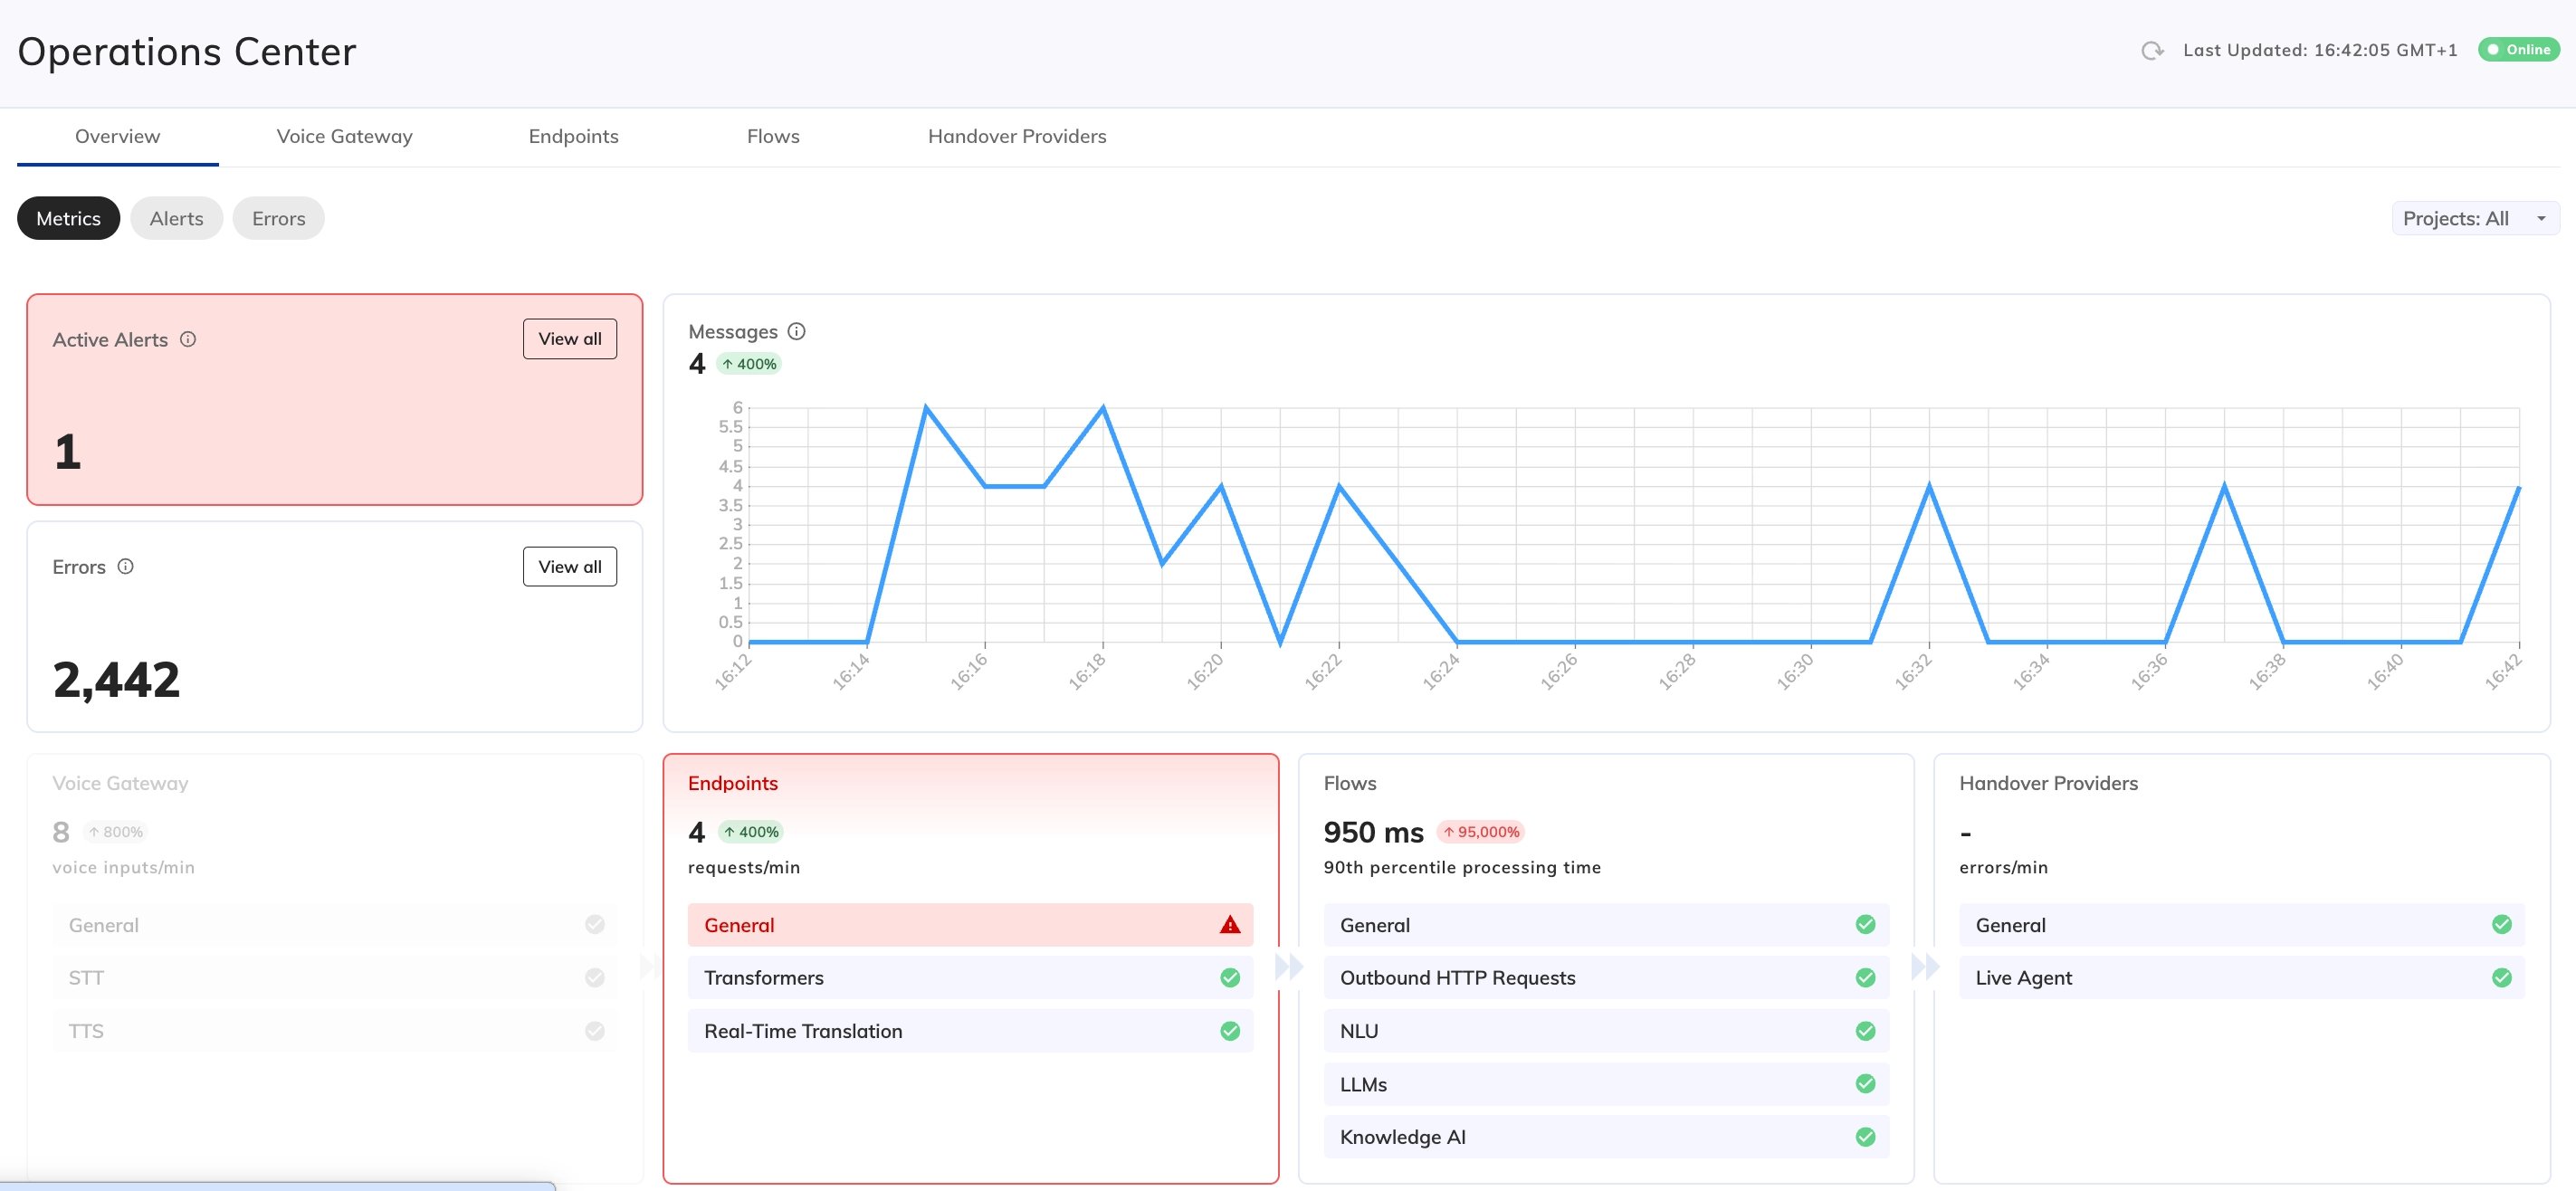Click the Active Alerts info icon

click(x=188, y=339)
